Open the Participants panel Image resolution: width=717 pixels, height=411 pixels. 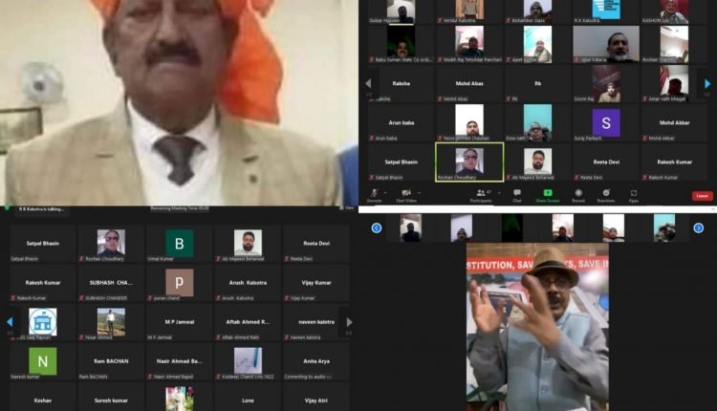coord(481,195)
